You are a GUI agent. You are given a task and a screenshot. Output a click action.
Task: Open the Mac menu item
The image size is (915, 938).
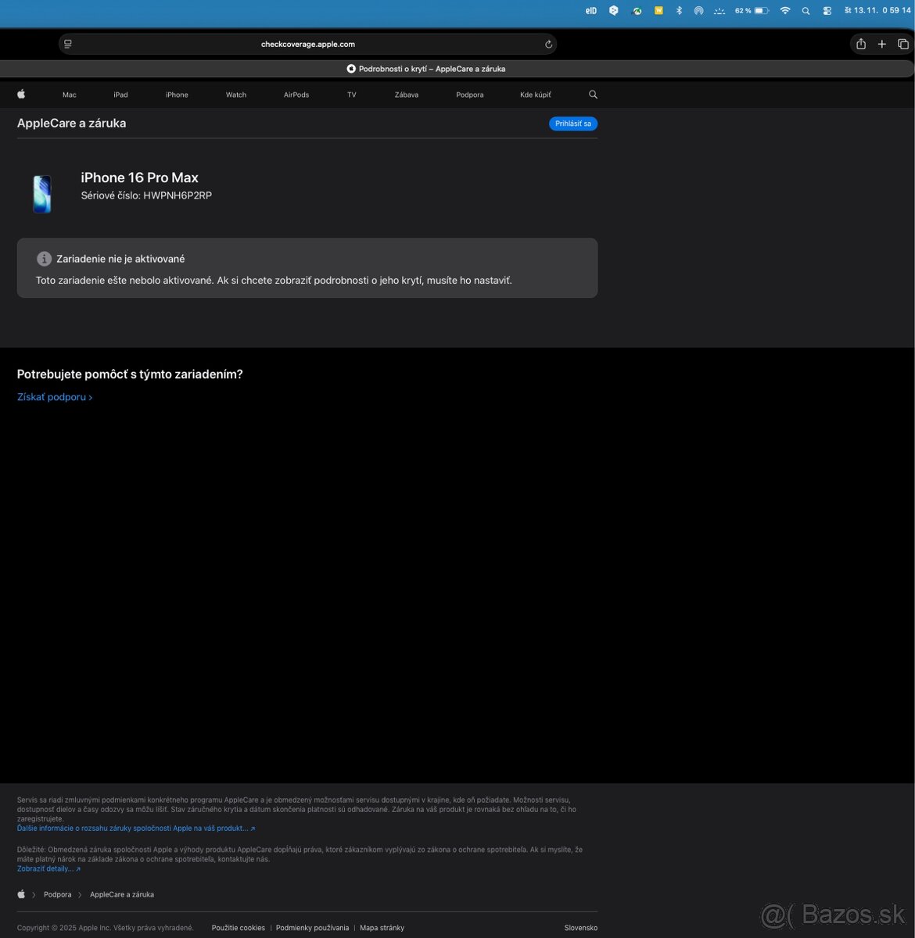70,95
